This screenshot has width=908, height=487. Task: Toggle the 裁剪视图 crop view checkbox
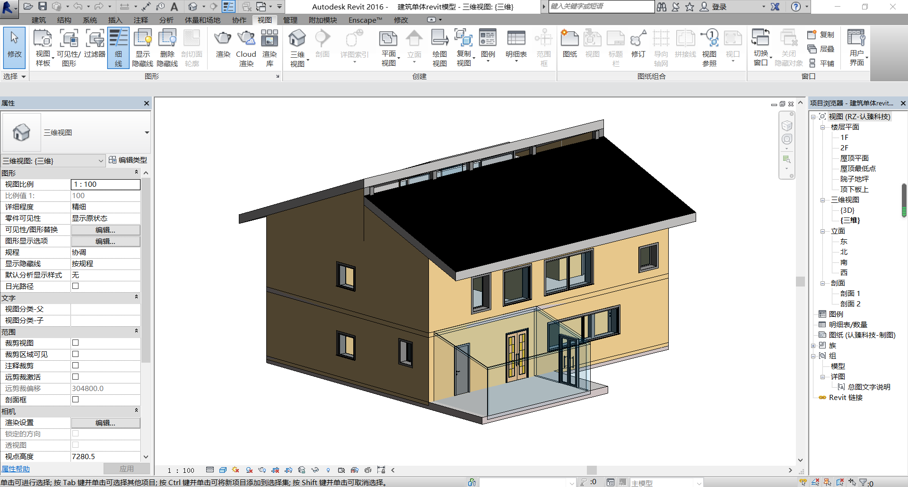coord(75,343)
